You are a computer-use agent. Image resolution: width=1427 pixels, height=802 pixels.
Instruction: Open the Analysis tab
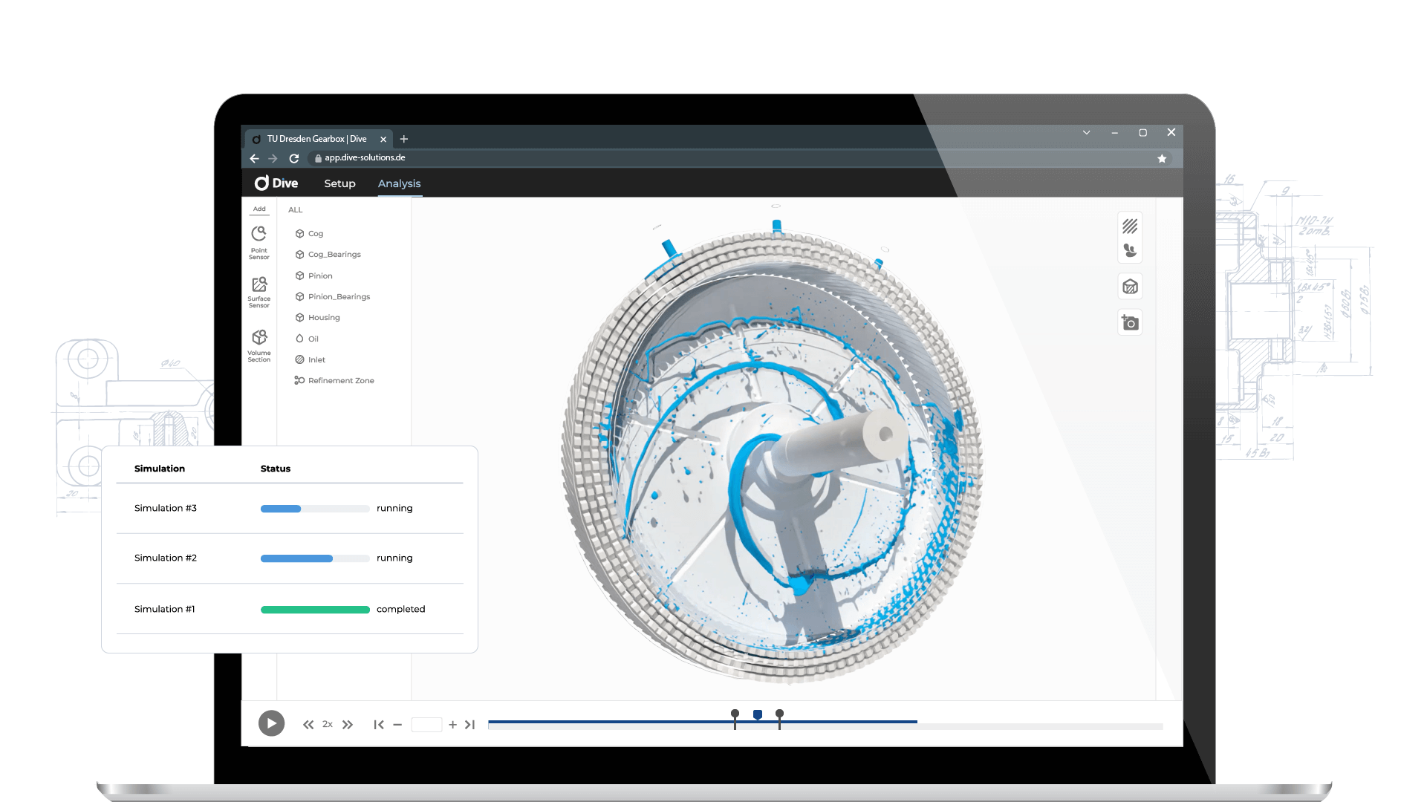point(399,183)
